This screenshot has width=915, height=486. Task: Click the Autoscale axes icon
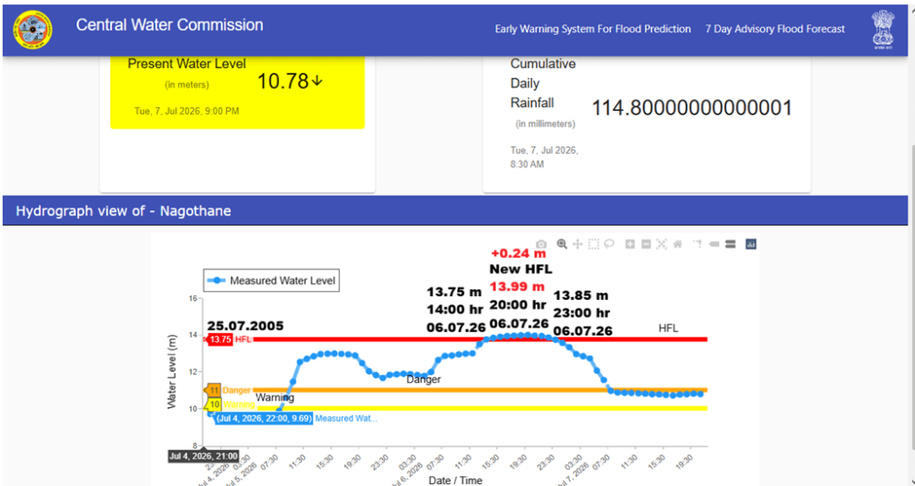(x=661, y=244)
